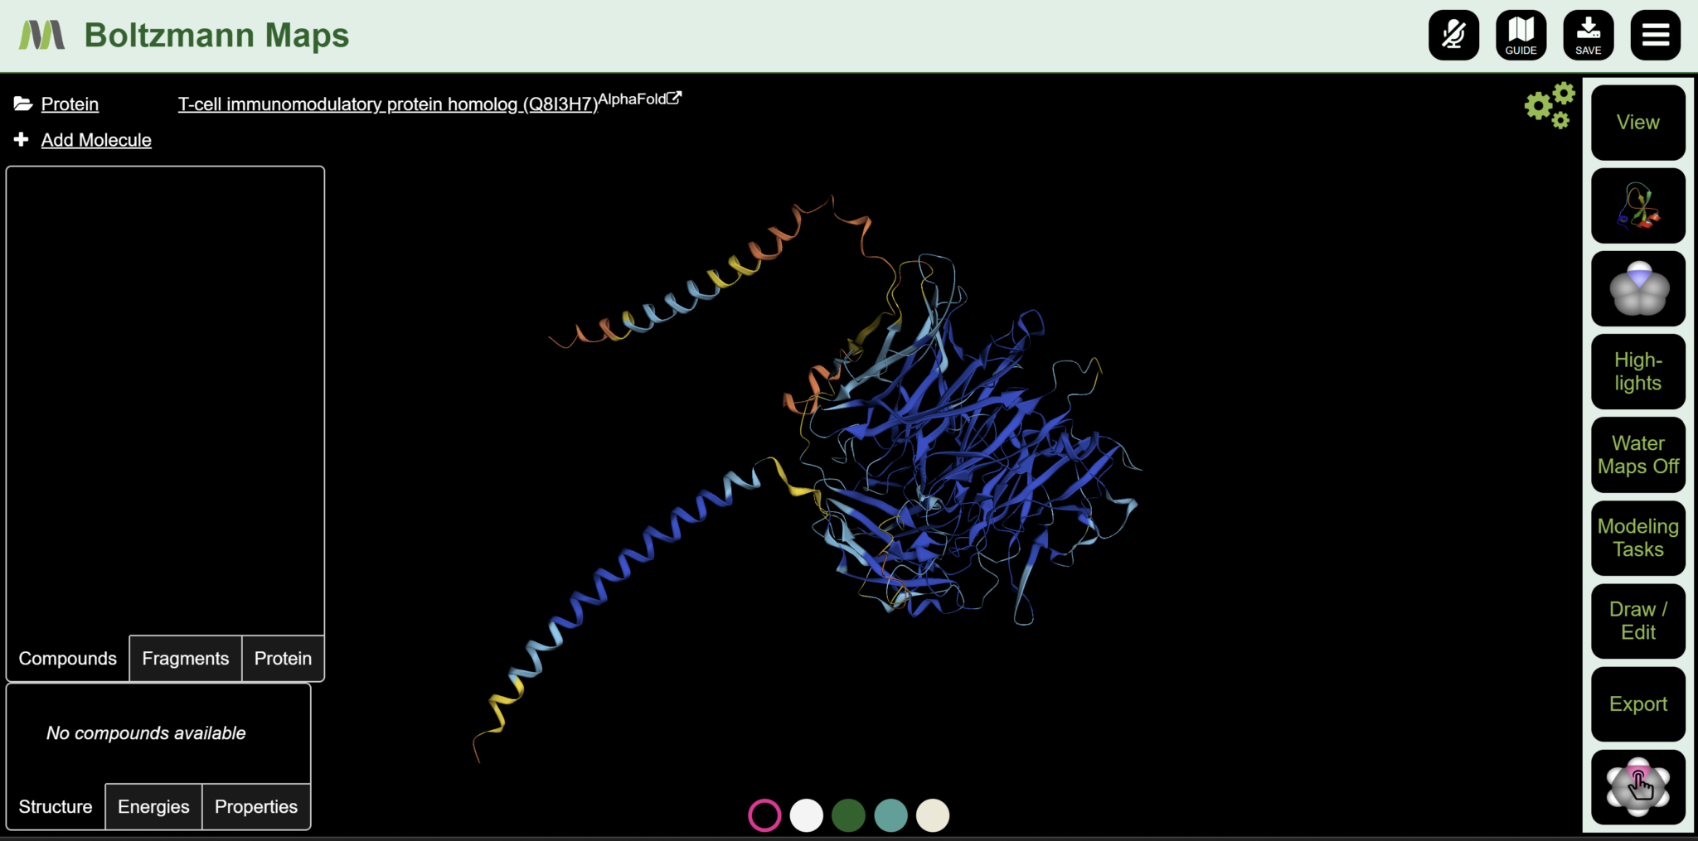The height and width of the screenshot is (841, 1698).
Task: Open the View options
Action: point(1637,122)
